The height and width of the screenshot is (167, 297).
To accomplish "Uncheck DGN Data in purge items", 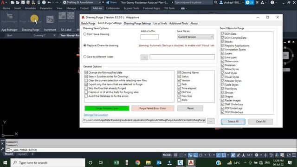I will [223, 34].
